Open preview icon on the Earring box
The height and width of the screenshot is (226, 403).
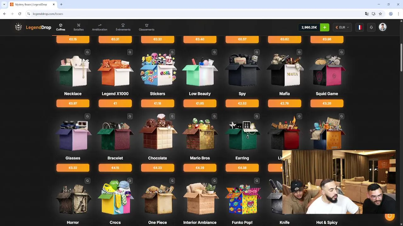click(257, 116)
